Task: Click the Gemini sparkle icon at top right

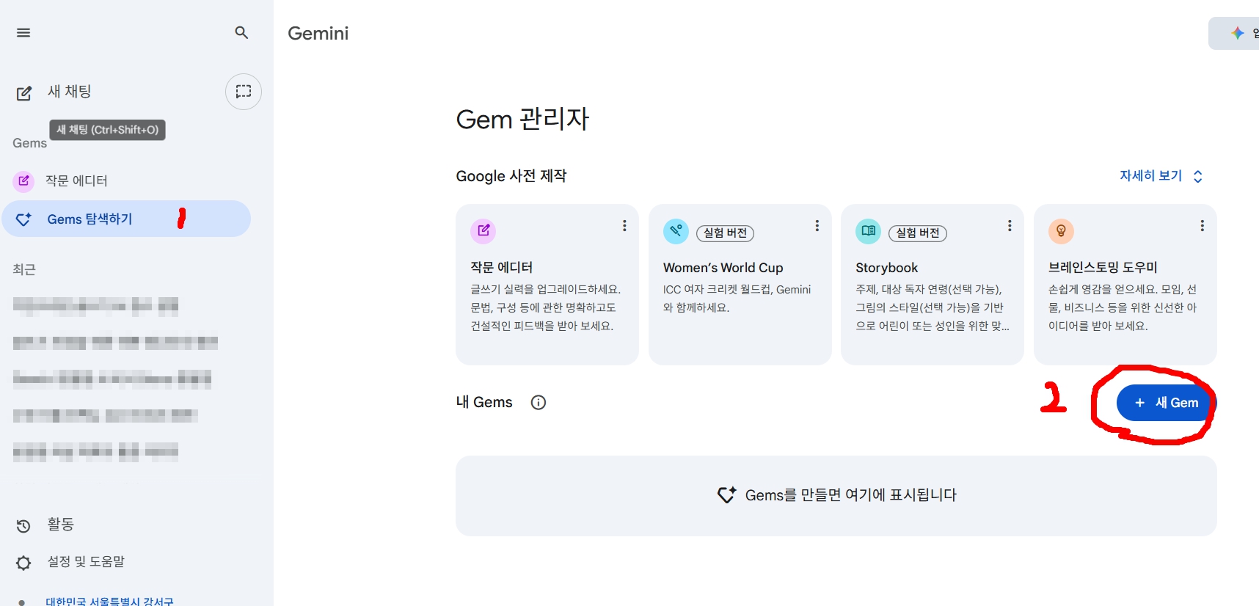Action: coord(1236,32)
